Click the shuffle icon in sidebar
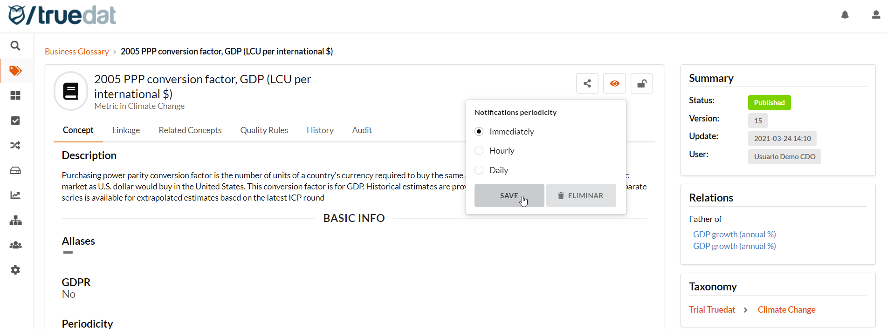Viewport: 887px width, 329px height. click(15, 146)
